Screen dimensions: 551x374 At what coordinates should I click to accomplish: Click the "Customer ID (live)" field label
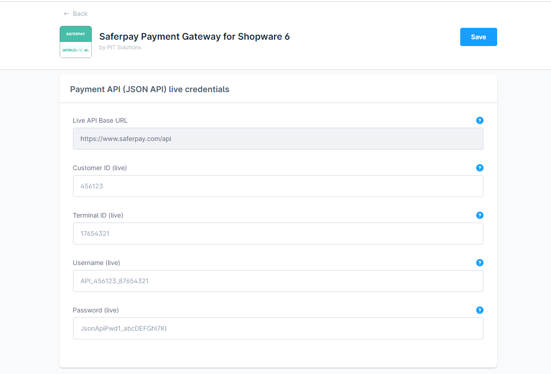coord(100,168)
